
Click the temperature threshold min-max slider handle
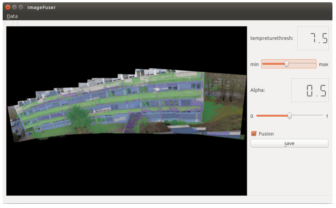287,64
